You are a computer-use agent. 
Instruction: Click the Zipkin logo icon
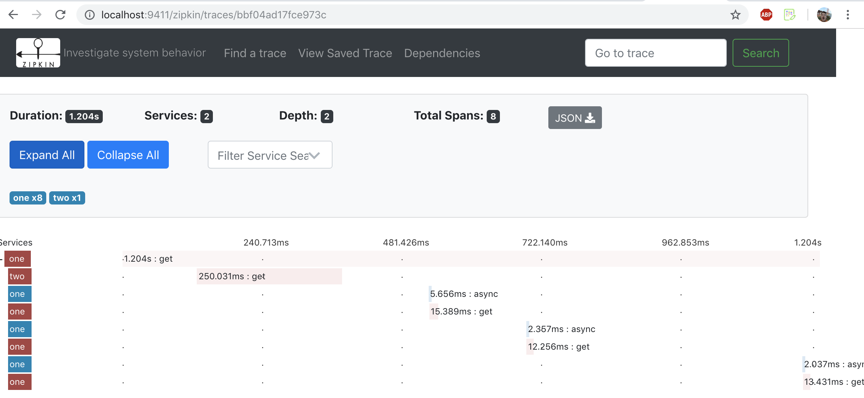pyautogui.click(x=38, y=53)
